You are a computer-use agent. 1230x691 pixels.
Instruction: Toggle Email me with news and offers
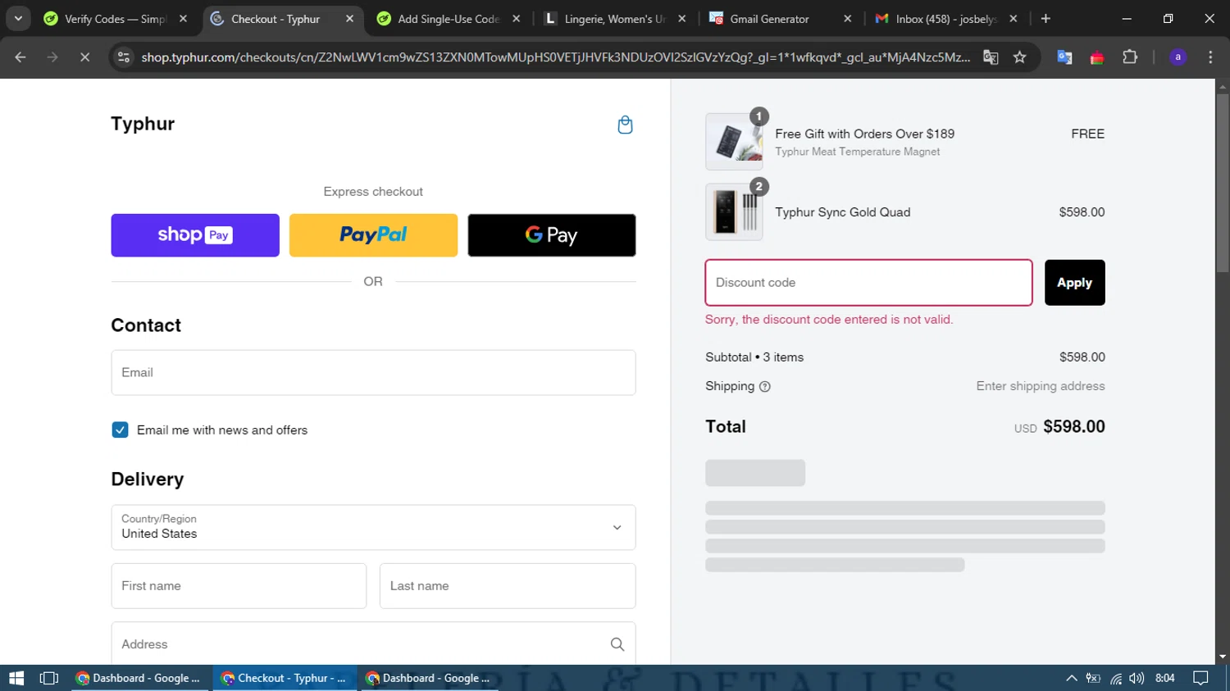(120, 430)
